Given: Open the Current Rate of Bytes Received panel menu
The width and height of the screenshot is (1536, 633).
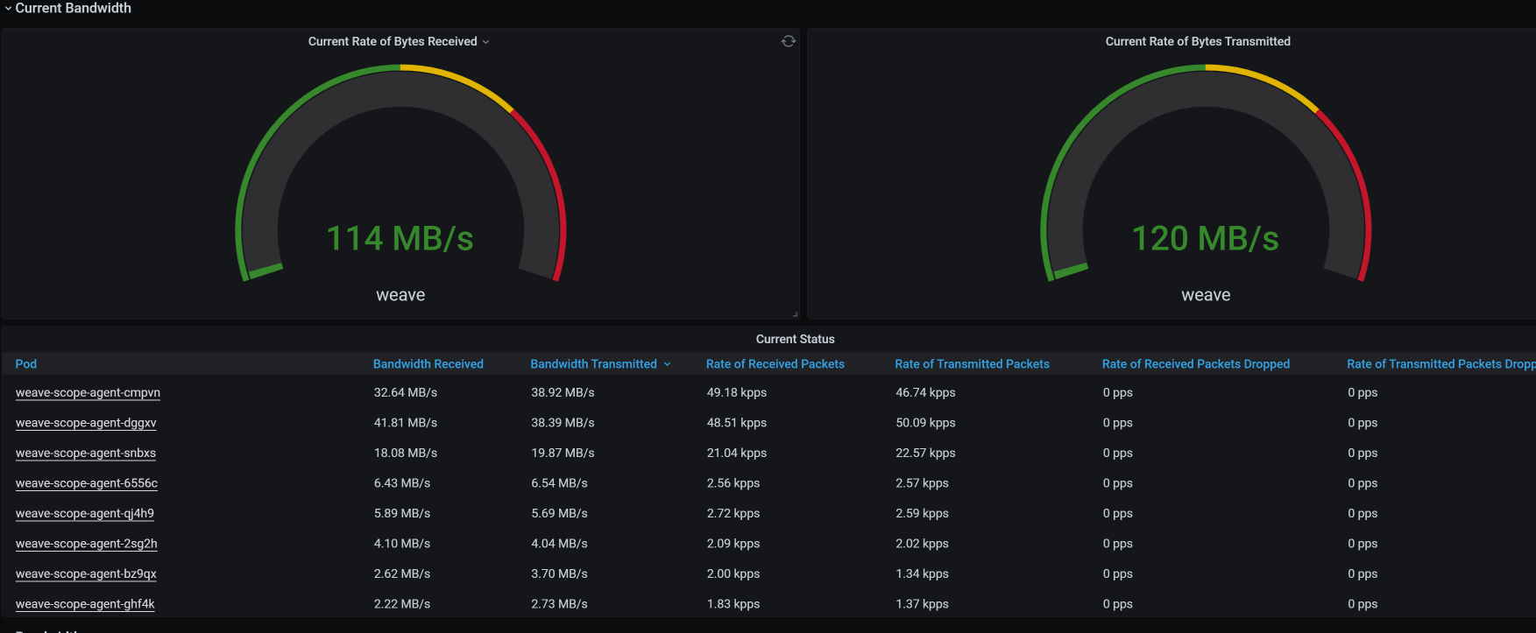Looking at the screenshot, I should pos(485,42).
